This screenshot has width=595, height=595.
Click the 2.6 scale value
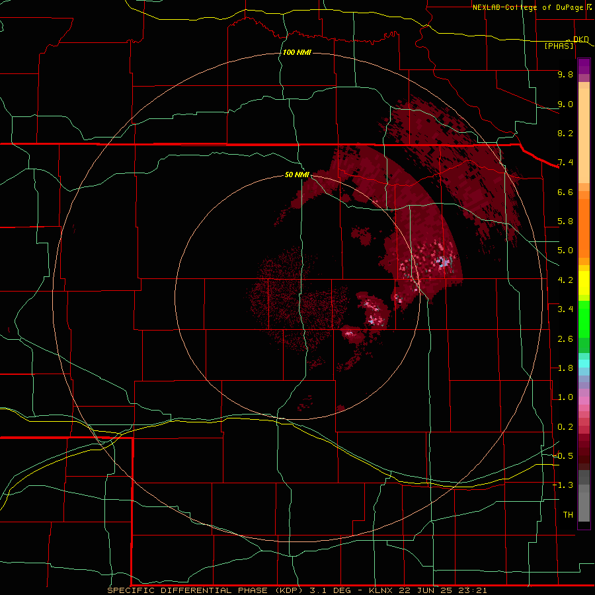point(565,339)
